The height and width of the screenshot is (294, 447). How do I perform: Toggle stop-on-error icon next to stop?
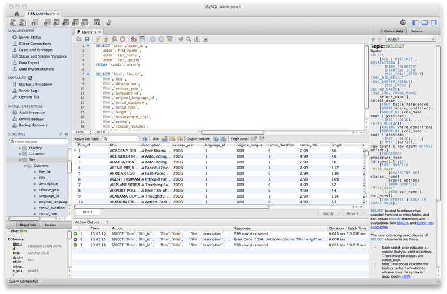coord(134,39)
